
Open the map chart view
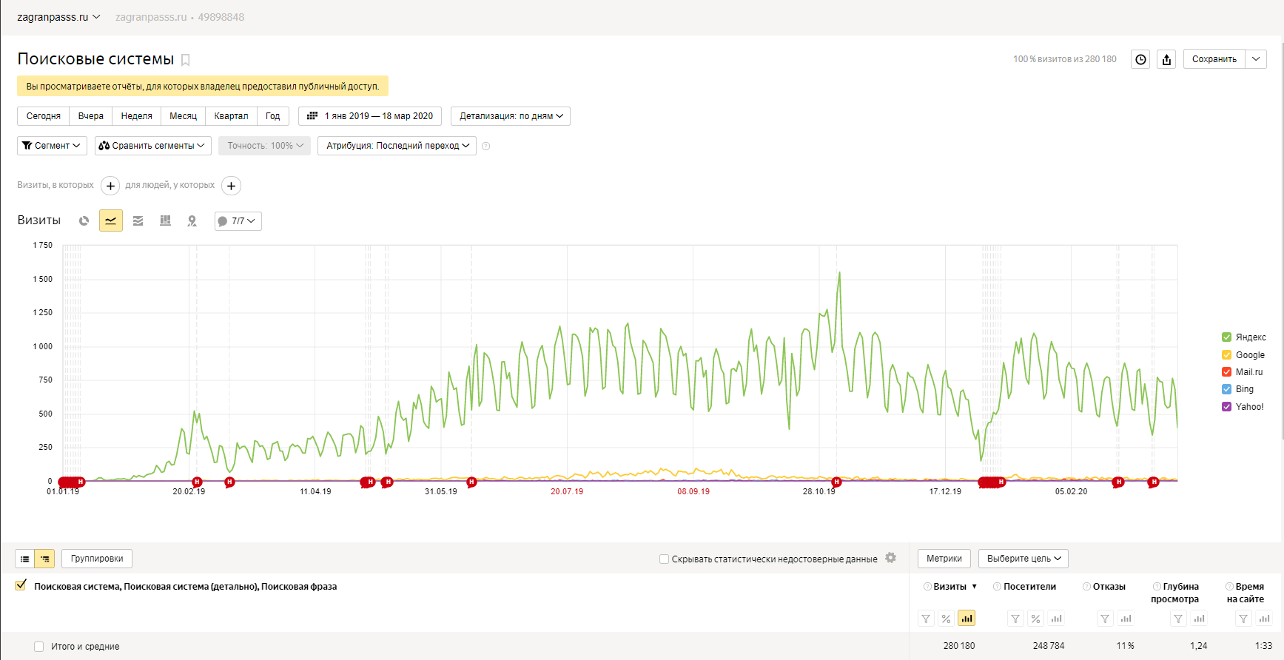pos(192,220)
